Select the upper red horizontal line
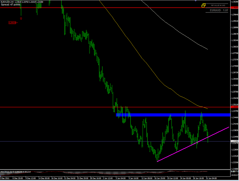 (x=115, y=8)
